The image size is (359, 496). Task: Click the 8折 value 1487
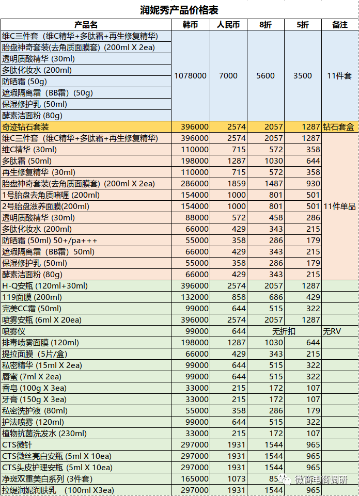266,184
